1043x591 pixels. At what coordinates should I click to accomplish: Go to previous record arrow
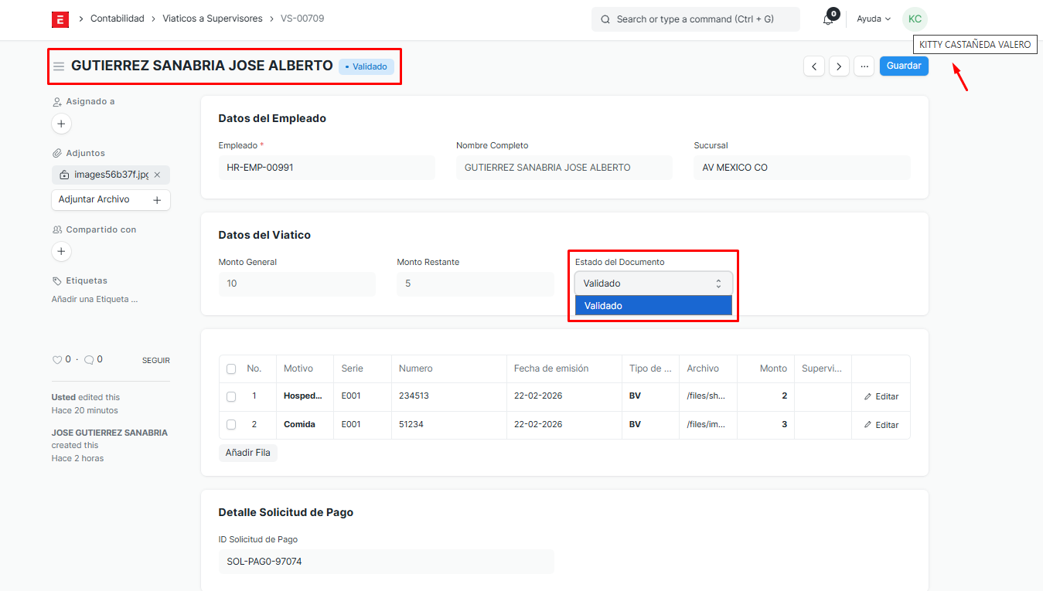pos(813,66)
